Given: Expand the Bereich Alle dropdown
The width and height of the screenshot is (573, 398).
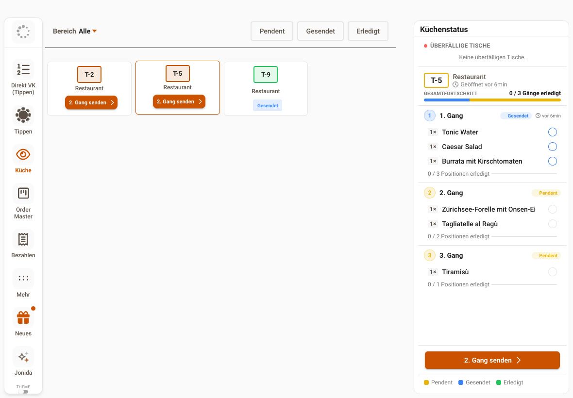Looking at the screenshot, I should click(x=75, y=31).
